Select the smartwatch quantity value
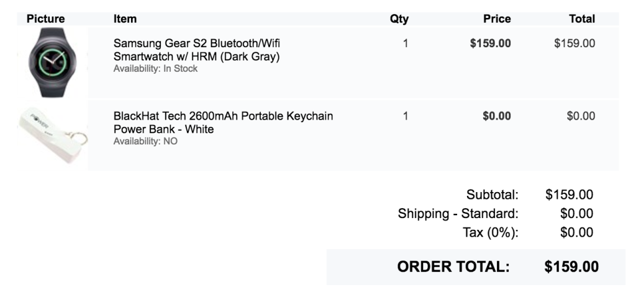The image size is (636, 303). pos(406,44)
